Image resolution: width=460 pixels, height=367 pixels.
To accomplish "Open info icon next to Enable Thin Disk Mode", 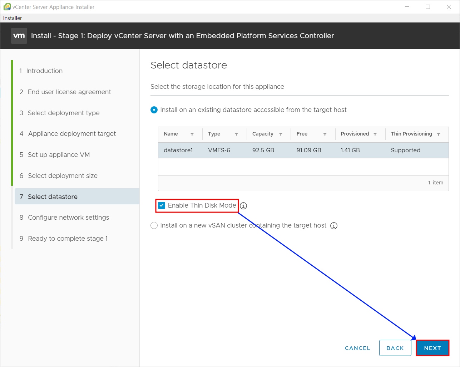I will (x=243, y=206).
